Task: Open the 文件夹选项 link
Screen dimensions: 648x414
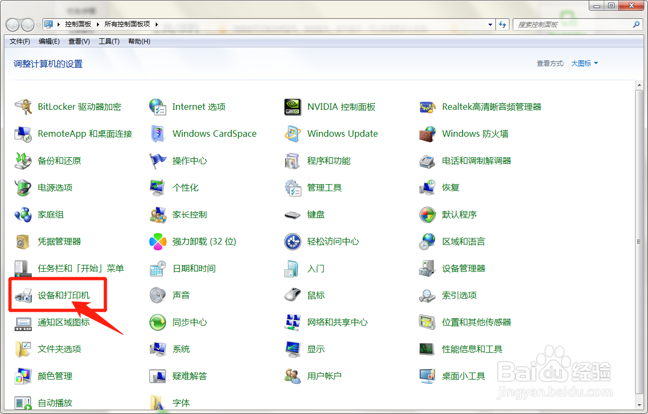Action: click(59, 349)
